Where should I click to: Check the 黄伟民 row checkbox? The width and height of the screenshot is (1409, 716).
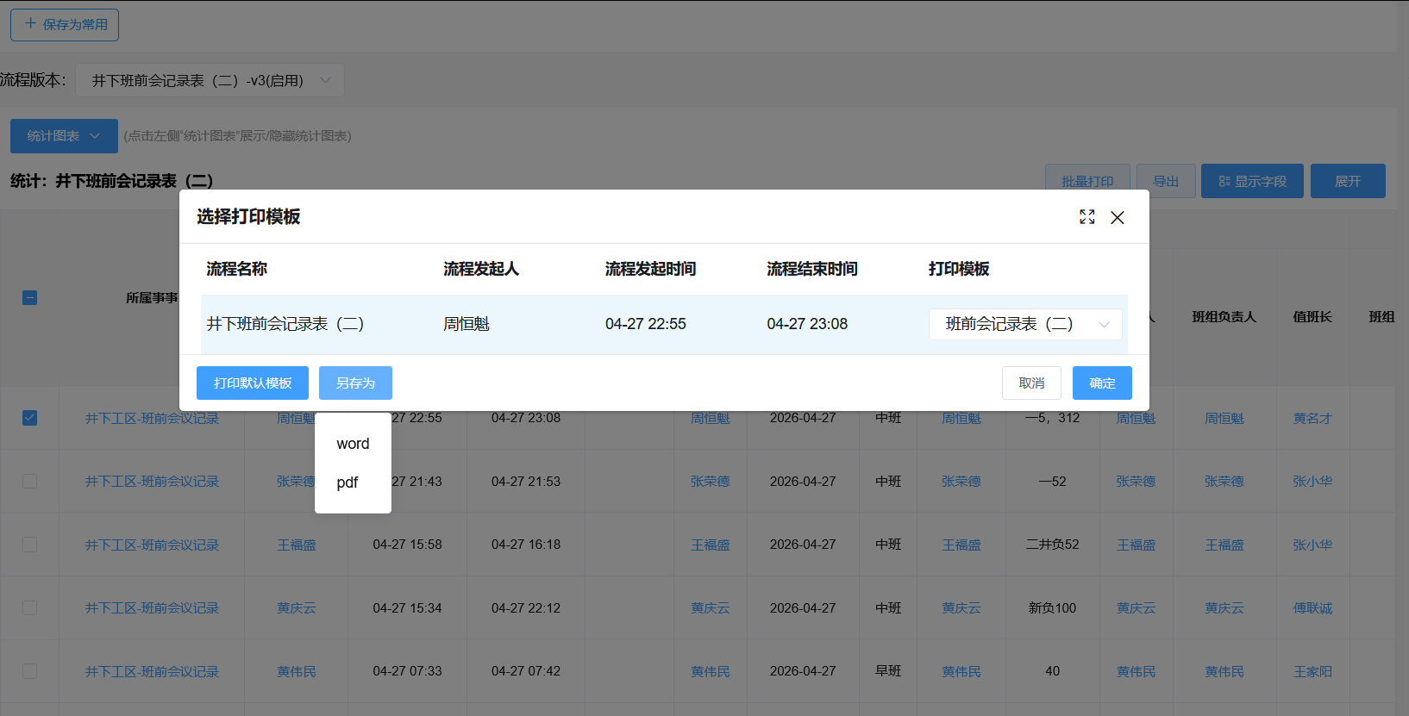(29, 671)
